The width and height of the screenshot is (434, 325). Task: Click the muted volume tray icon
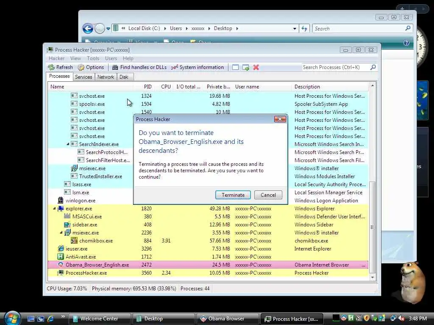coord(401,318)
